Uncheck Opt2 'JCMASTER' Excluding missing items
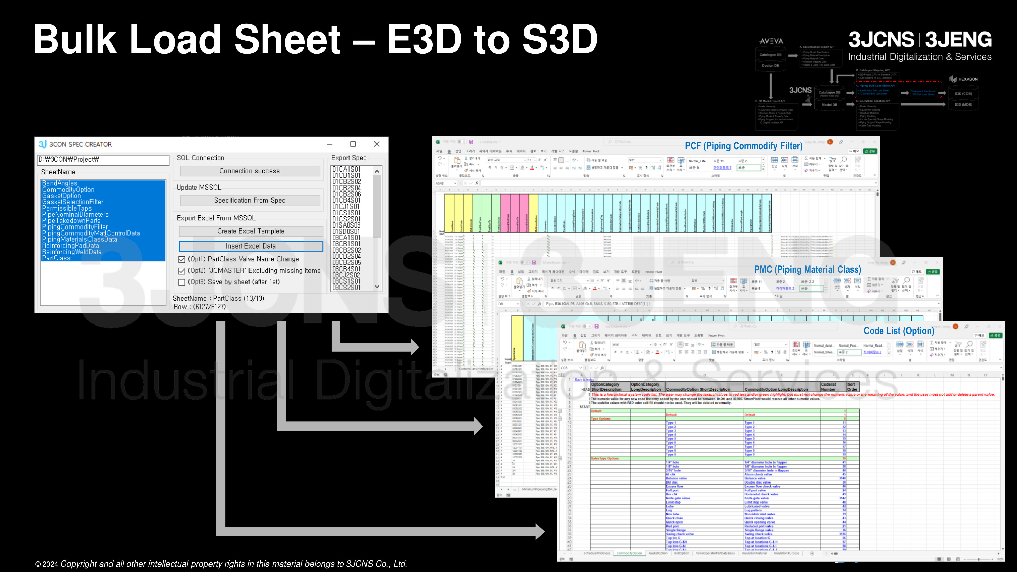1017x572 pixels. (x=182, y=271)
